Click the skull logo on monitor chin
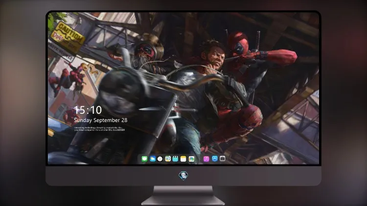The width and height of the screenshot is (367, 206). click(183, 176)
